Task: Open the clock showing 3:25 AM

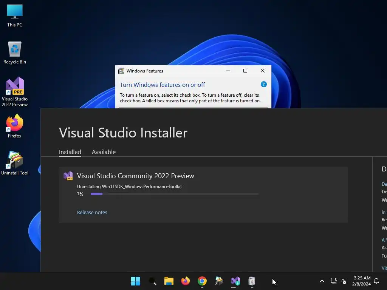Action: coord(361,281)
